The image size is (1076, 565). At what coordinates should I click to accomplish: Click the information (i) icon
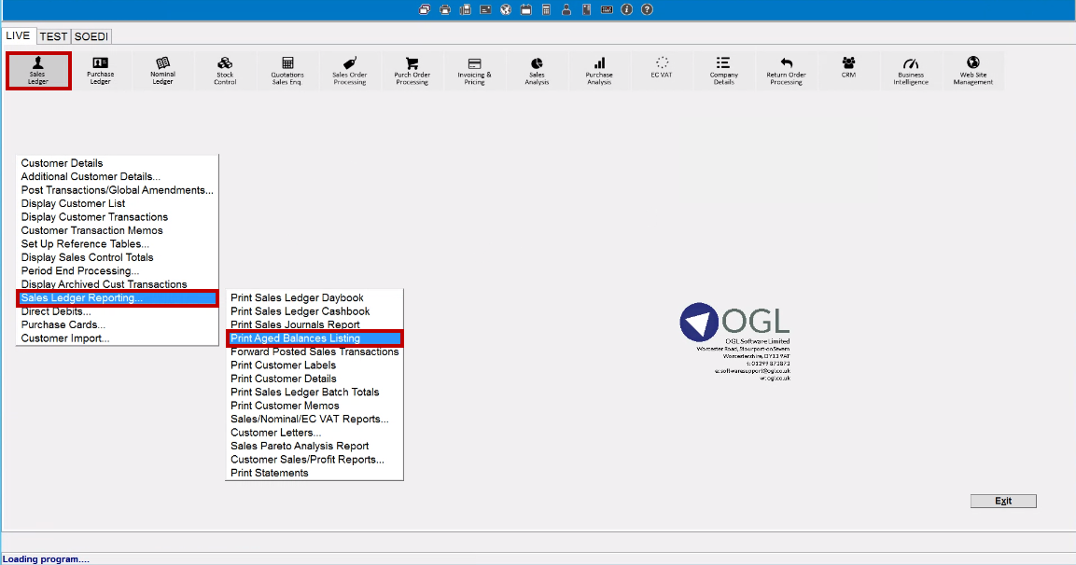626,9
